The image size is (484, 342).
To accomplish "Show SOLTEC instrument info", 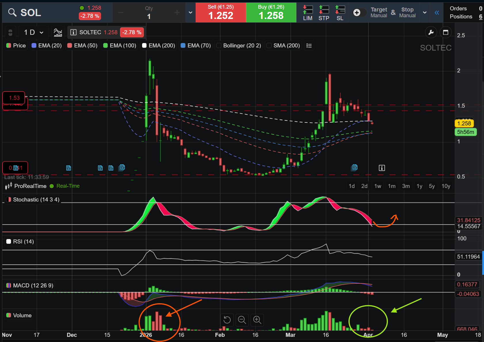I will click(73, 32).
